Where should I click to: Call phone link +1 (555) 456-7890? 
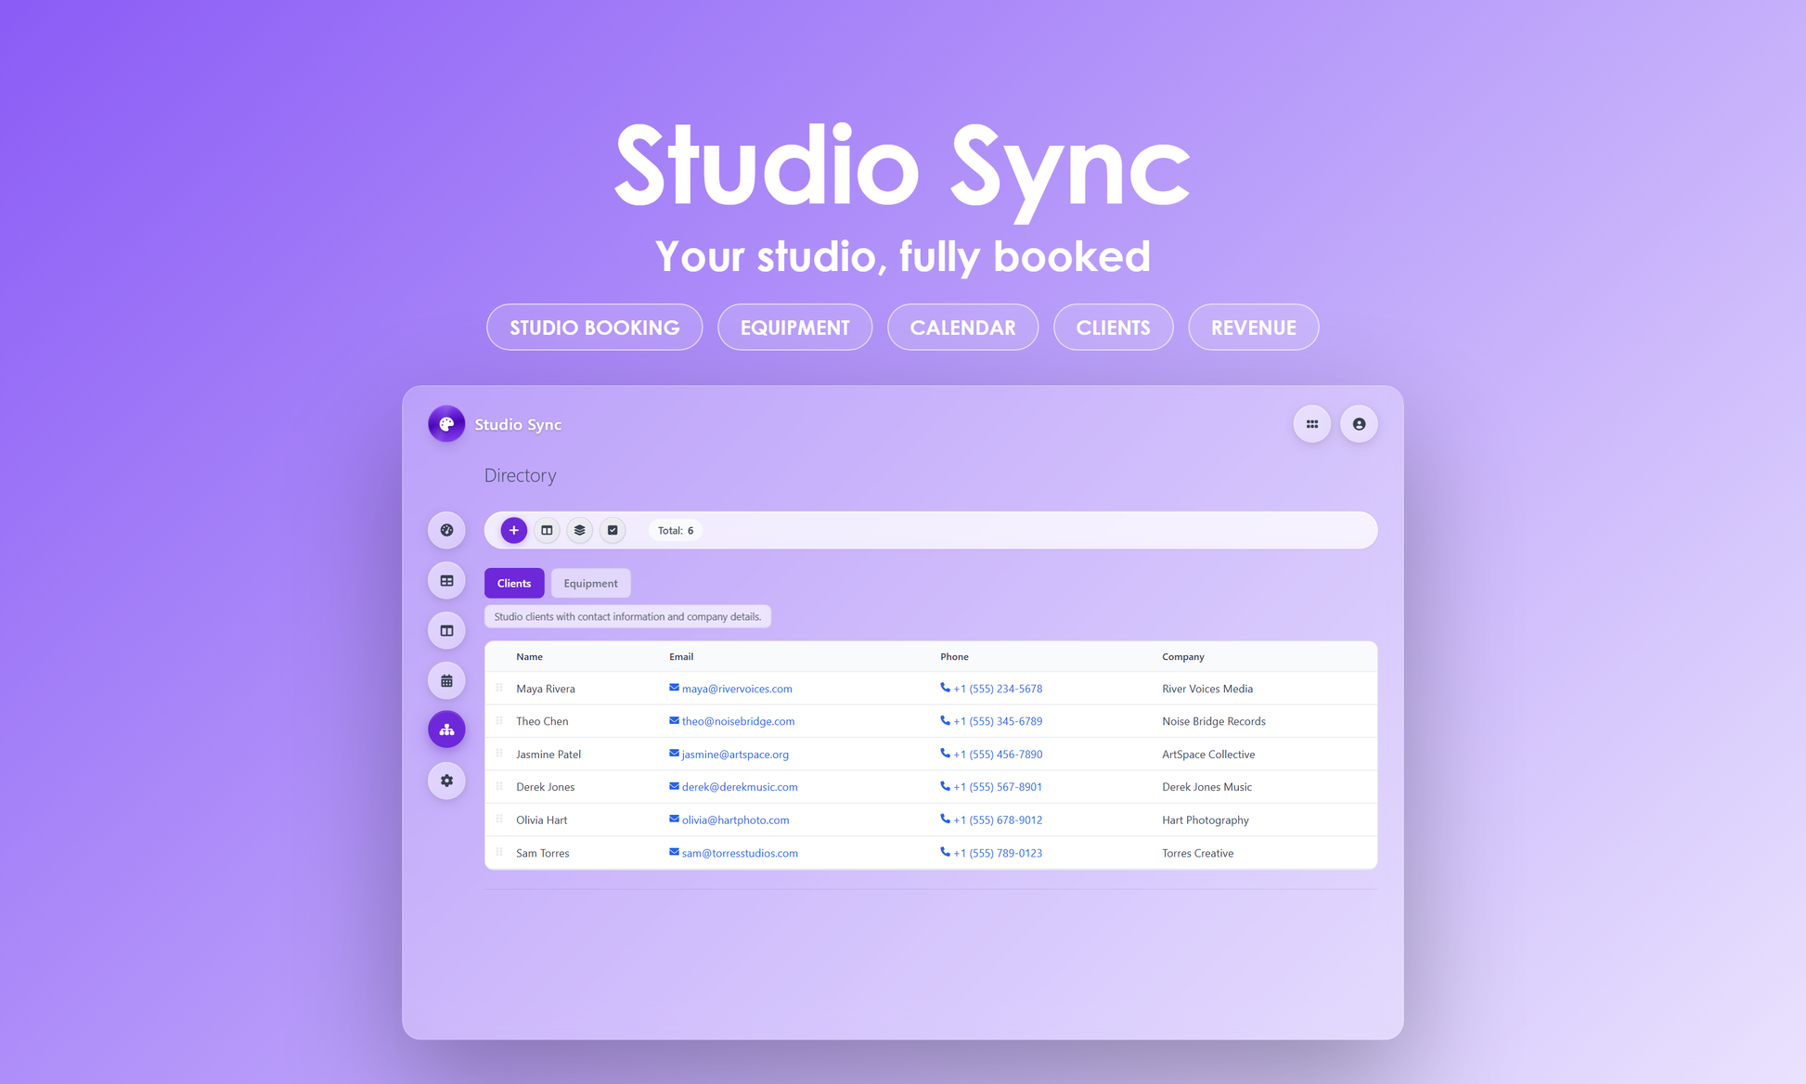tap(998, 755)
